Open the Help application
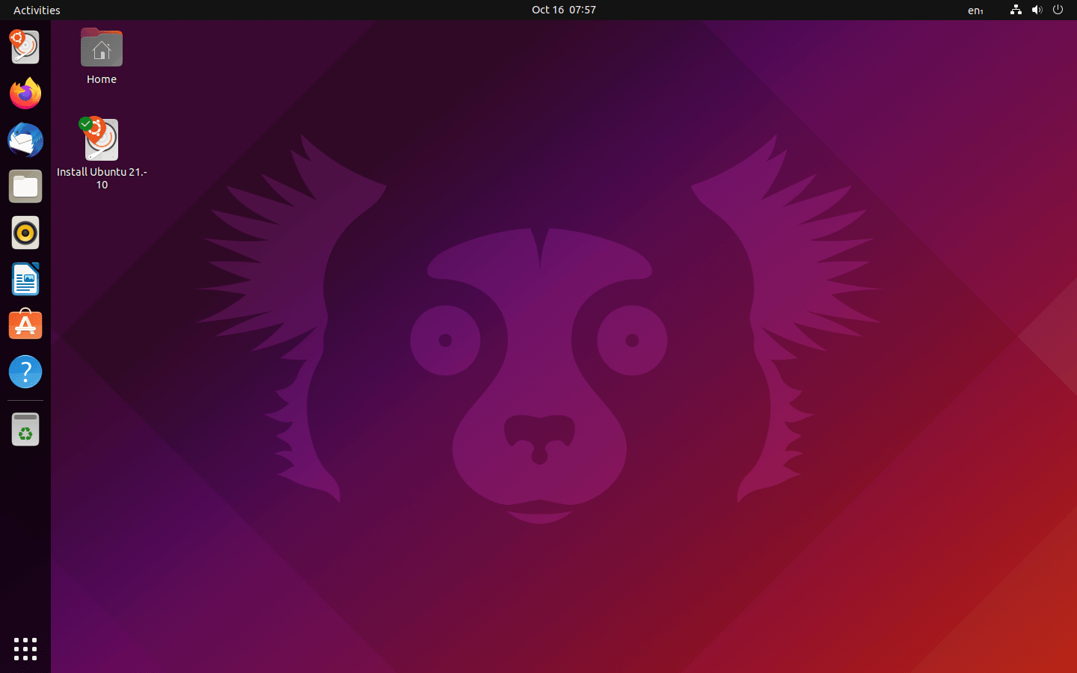This screenshot has height=673, width=1077. click(25, 372)
